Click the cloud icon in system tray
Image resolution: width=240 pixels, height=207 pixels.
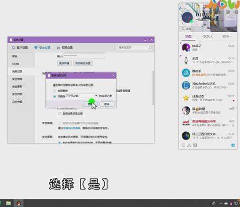point(226,203)
